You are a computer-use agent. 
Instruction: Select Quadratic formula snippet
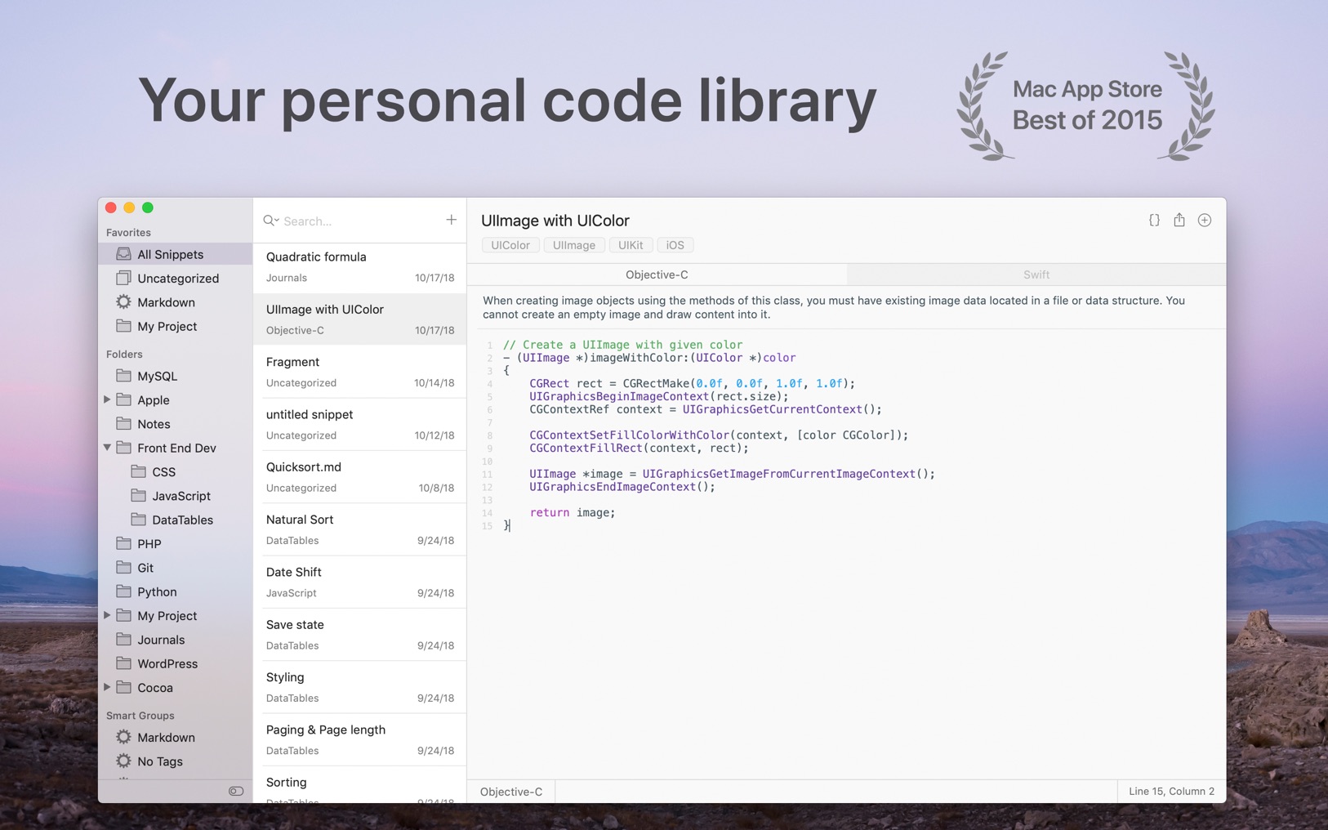360,266
